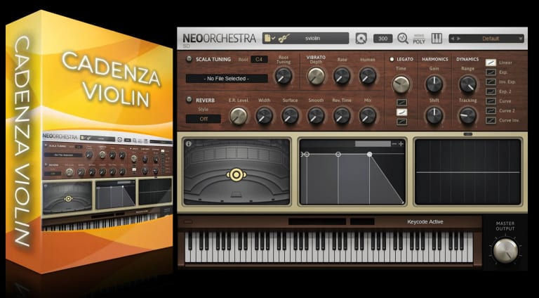Click the violin instrument icon
The image size is (539, 298).
pos(284,38)
